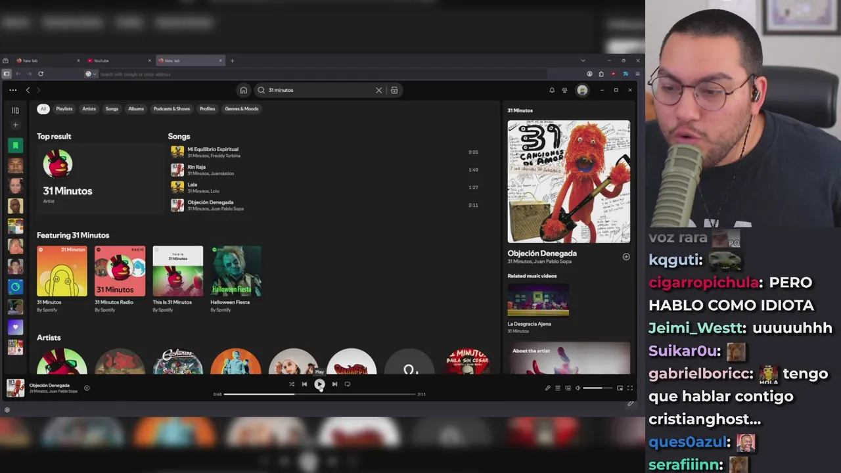Play song Lala by 31 Minutos
The image size is (841, 473).
[x=325, y=187]
